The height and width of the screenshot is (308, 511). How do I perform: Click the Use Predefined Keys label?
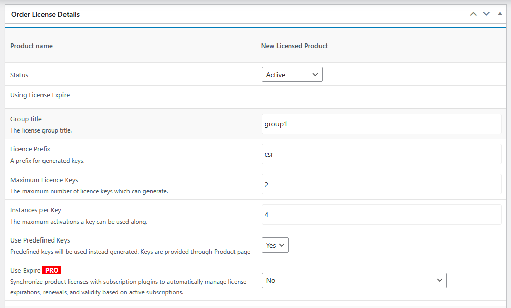(40, 240)
